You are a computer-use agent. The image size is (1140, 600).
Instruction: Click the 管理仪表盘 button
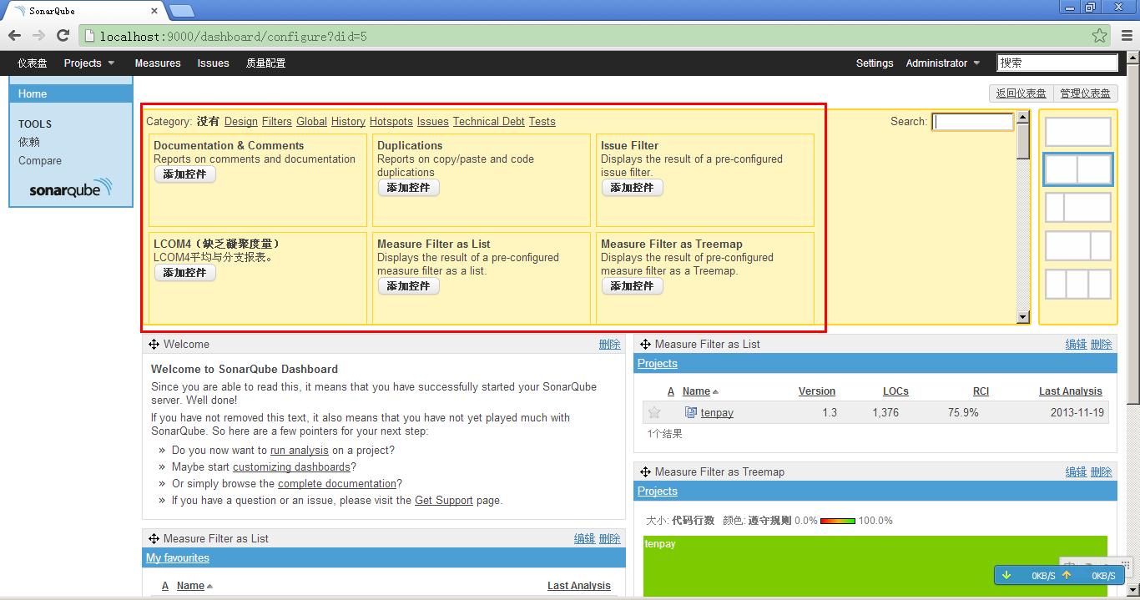1085,93
